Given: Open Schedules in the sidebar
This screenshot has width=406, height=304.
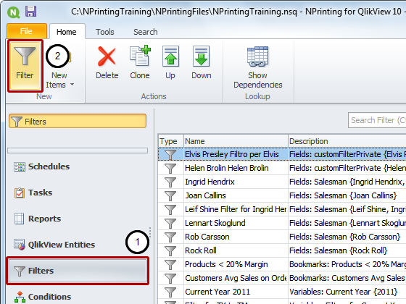Looking at the screenshot, I should click(x=41, y=166).
